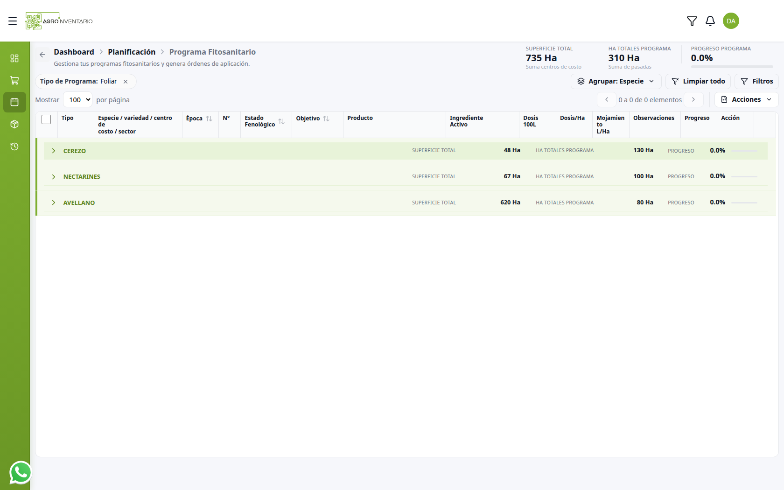Open the calendar planning sidebar icon
This screenshot has width=784, height=490.
point(14,102)
